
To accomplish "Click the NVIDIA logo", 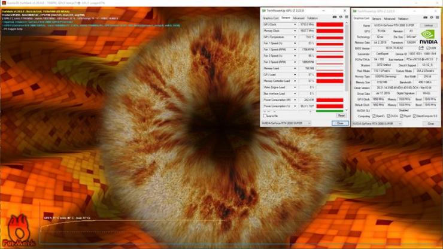I will coord(428,37).
